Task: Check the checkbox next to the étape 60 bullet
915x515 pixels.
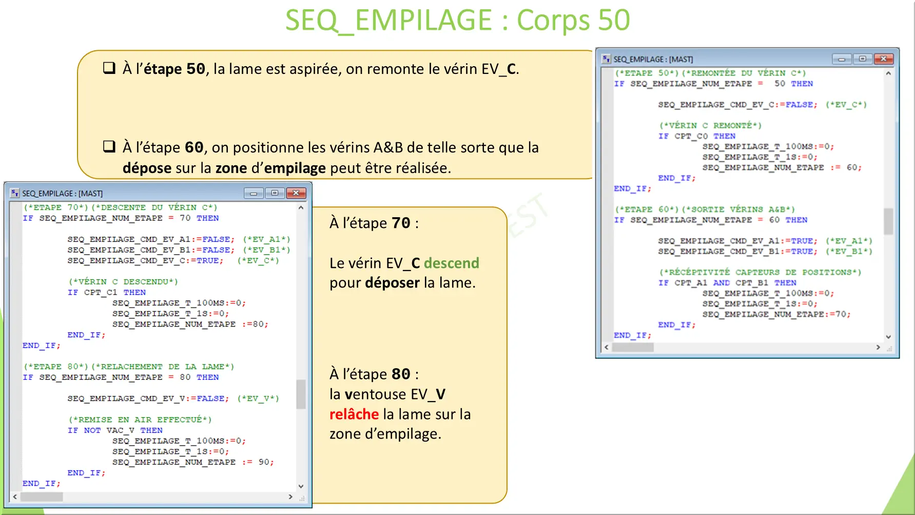Action: tap(109, 146)
